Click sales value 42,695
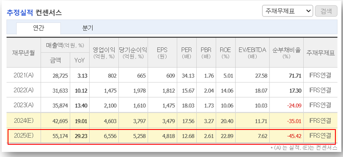Screen dimensions: 343x157 [60, 121]
